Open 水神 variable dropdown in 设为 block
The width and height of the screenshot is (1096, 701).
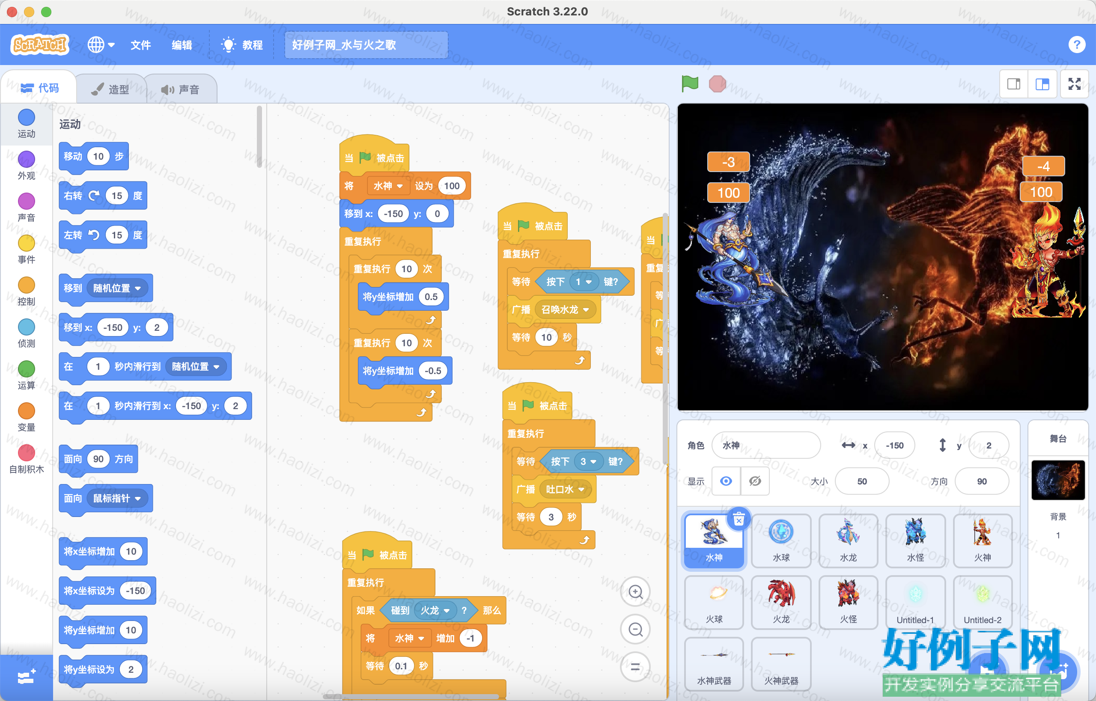coord(387,186)
